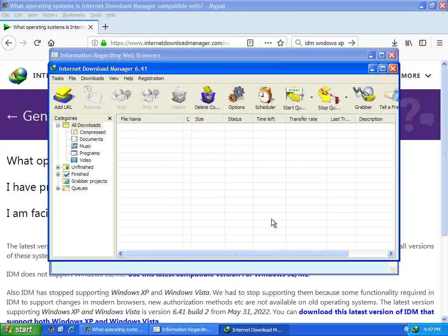Sort by Size column header

(207, 119)
